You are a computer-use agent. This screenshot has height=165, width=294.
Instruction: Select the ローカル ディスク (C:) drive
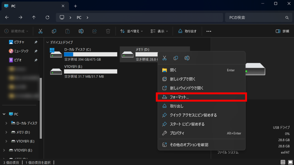click(83, 54)
